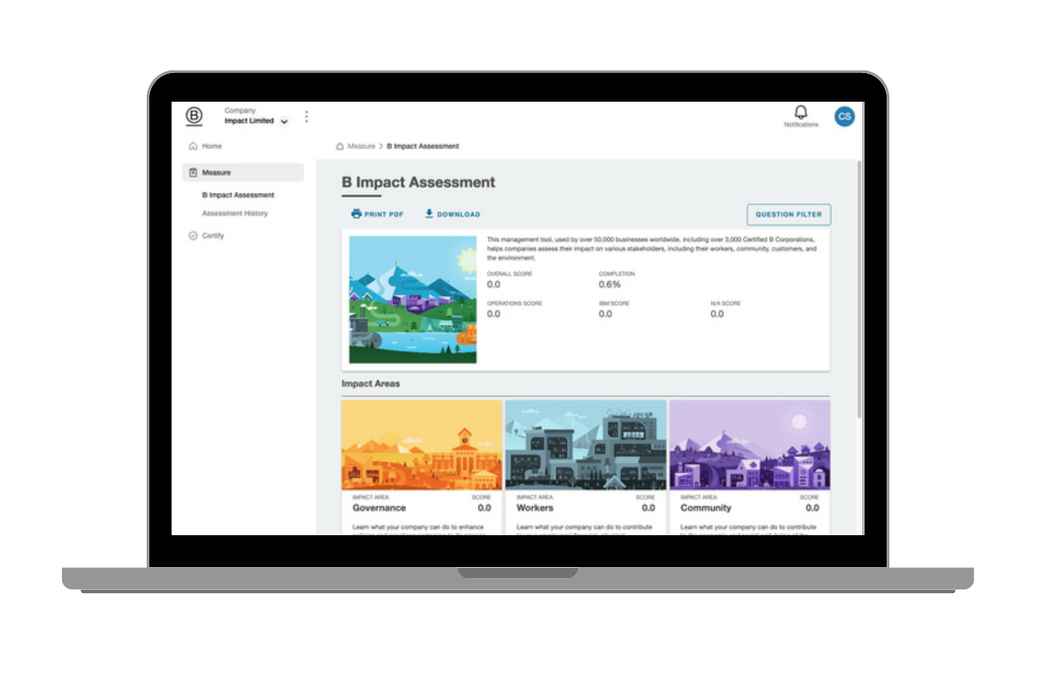Open the CS user avatar menu
Viewport: 1038px width, 676px height.
[844, 117]
